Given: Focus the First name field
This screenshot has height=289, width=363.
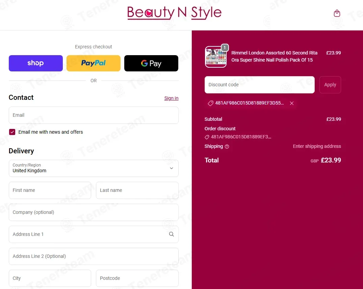Looking at the screenshot, I should 50,190.
